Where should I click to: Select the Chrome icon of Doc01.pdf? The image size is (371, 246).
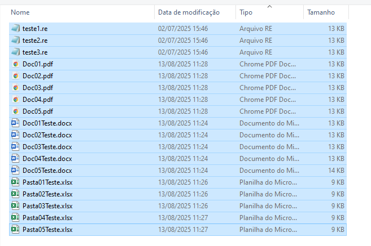[16, 64]
